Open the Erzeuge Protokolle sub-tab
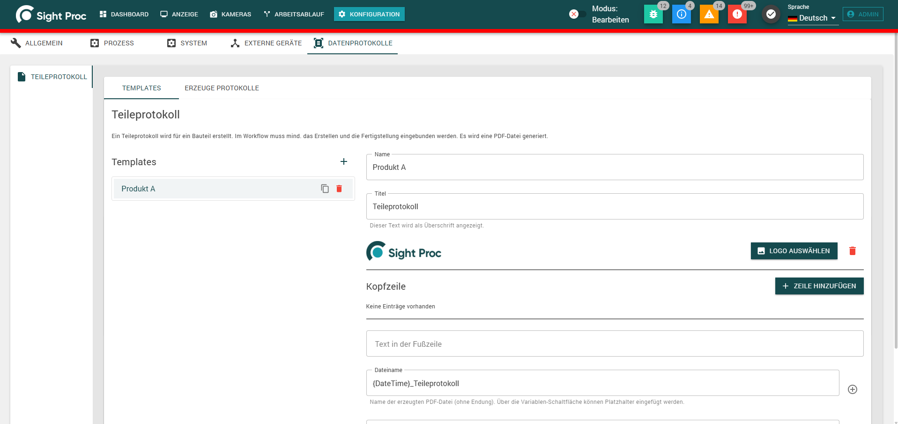The image size is (898, 424). point(222,88)
